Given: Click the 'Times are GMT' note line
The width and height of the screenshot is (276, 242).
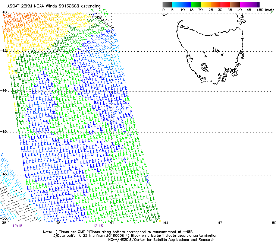Looking at the screenshot, I should pyautogui.click(x=118, y=232).
